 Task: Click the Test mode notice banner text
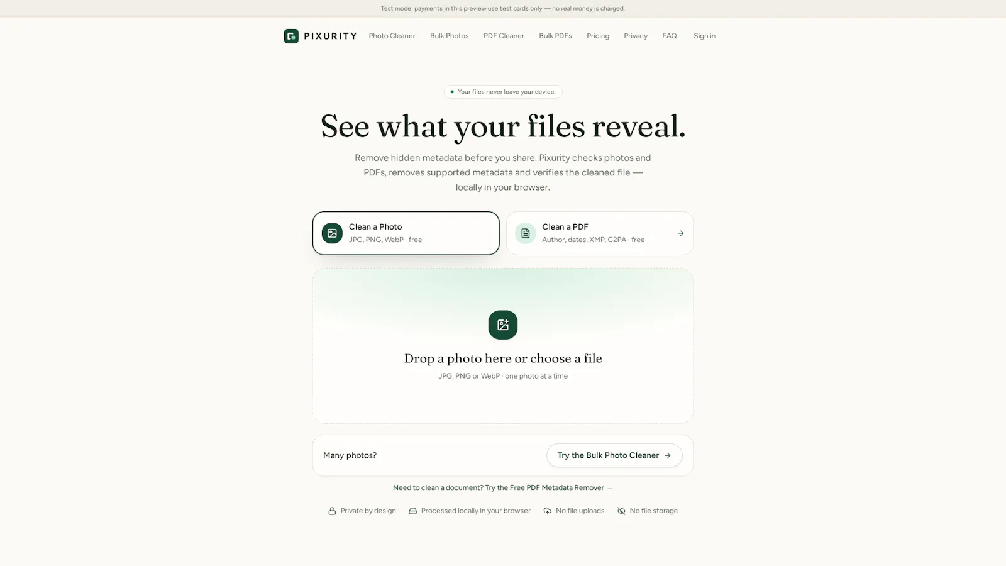503,9
